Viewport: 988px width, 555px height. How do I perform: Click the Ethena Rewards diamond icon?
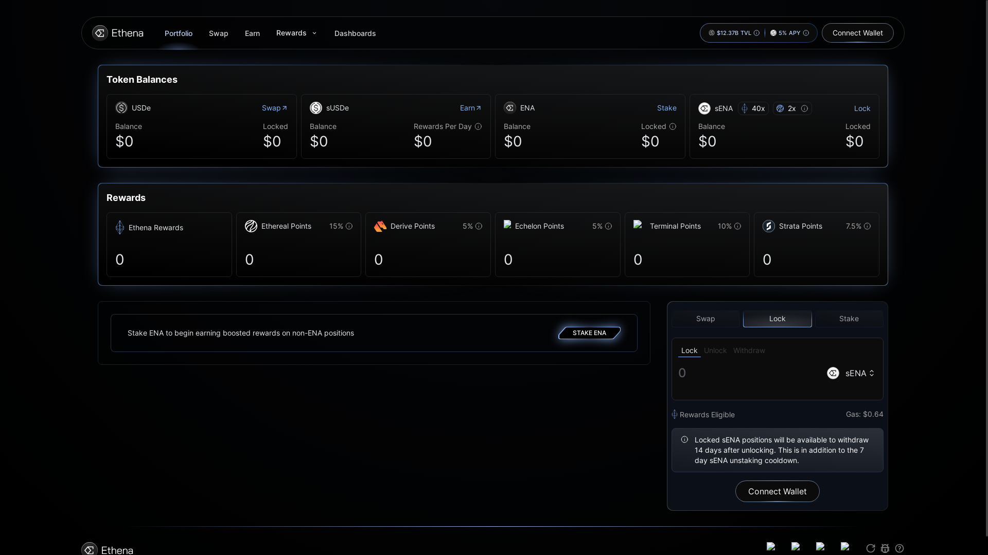[x=120, y=228]
